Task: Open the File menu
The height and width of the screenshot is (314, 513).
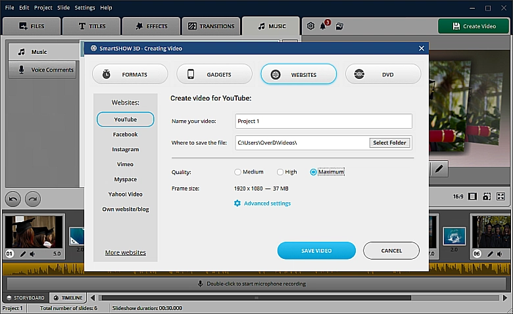Action: [9, 7]
